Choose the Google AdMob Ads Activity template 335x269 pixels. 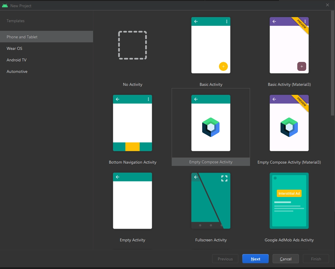(289, 201)
